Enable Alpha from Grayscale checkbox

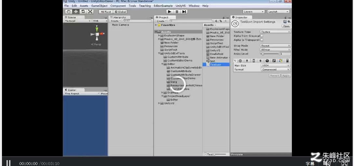coord(262,36)
